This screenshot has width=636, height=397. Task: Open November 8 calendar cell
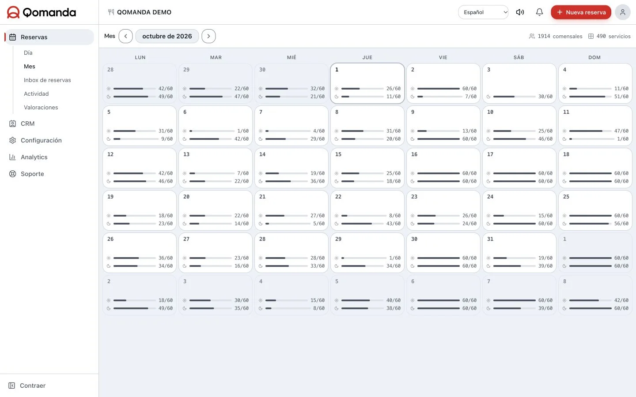click(595, 295)
